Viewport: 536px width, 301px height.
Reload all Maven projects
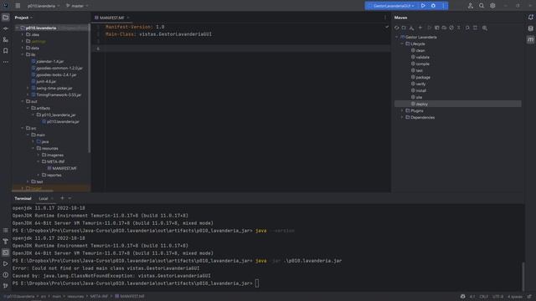[397, 28]
